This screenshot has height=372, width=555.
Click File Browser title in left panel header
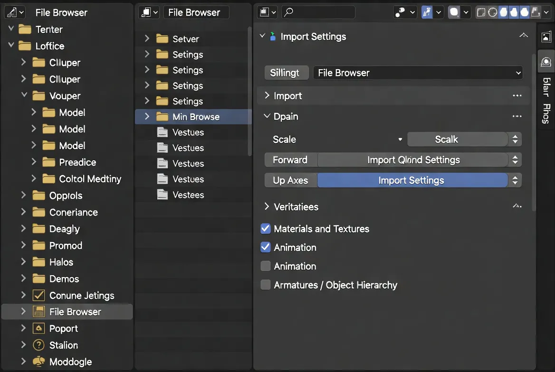click(x=61, y=13)
